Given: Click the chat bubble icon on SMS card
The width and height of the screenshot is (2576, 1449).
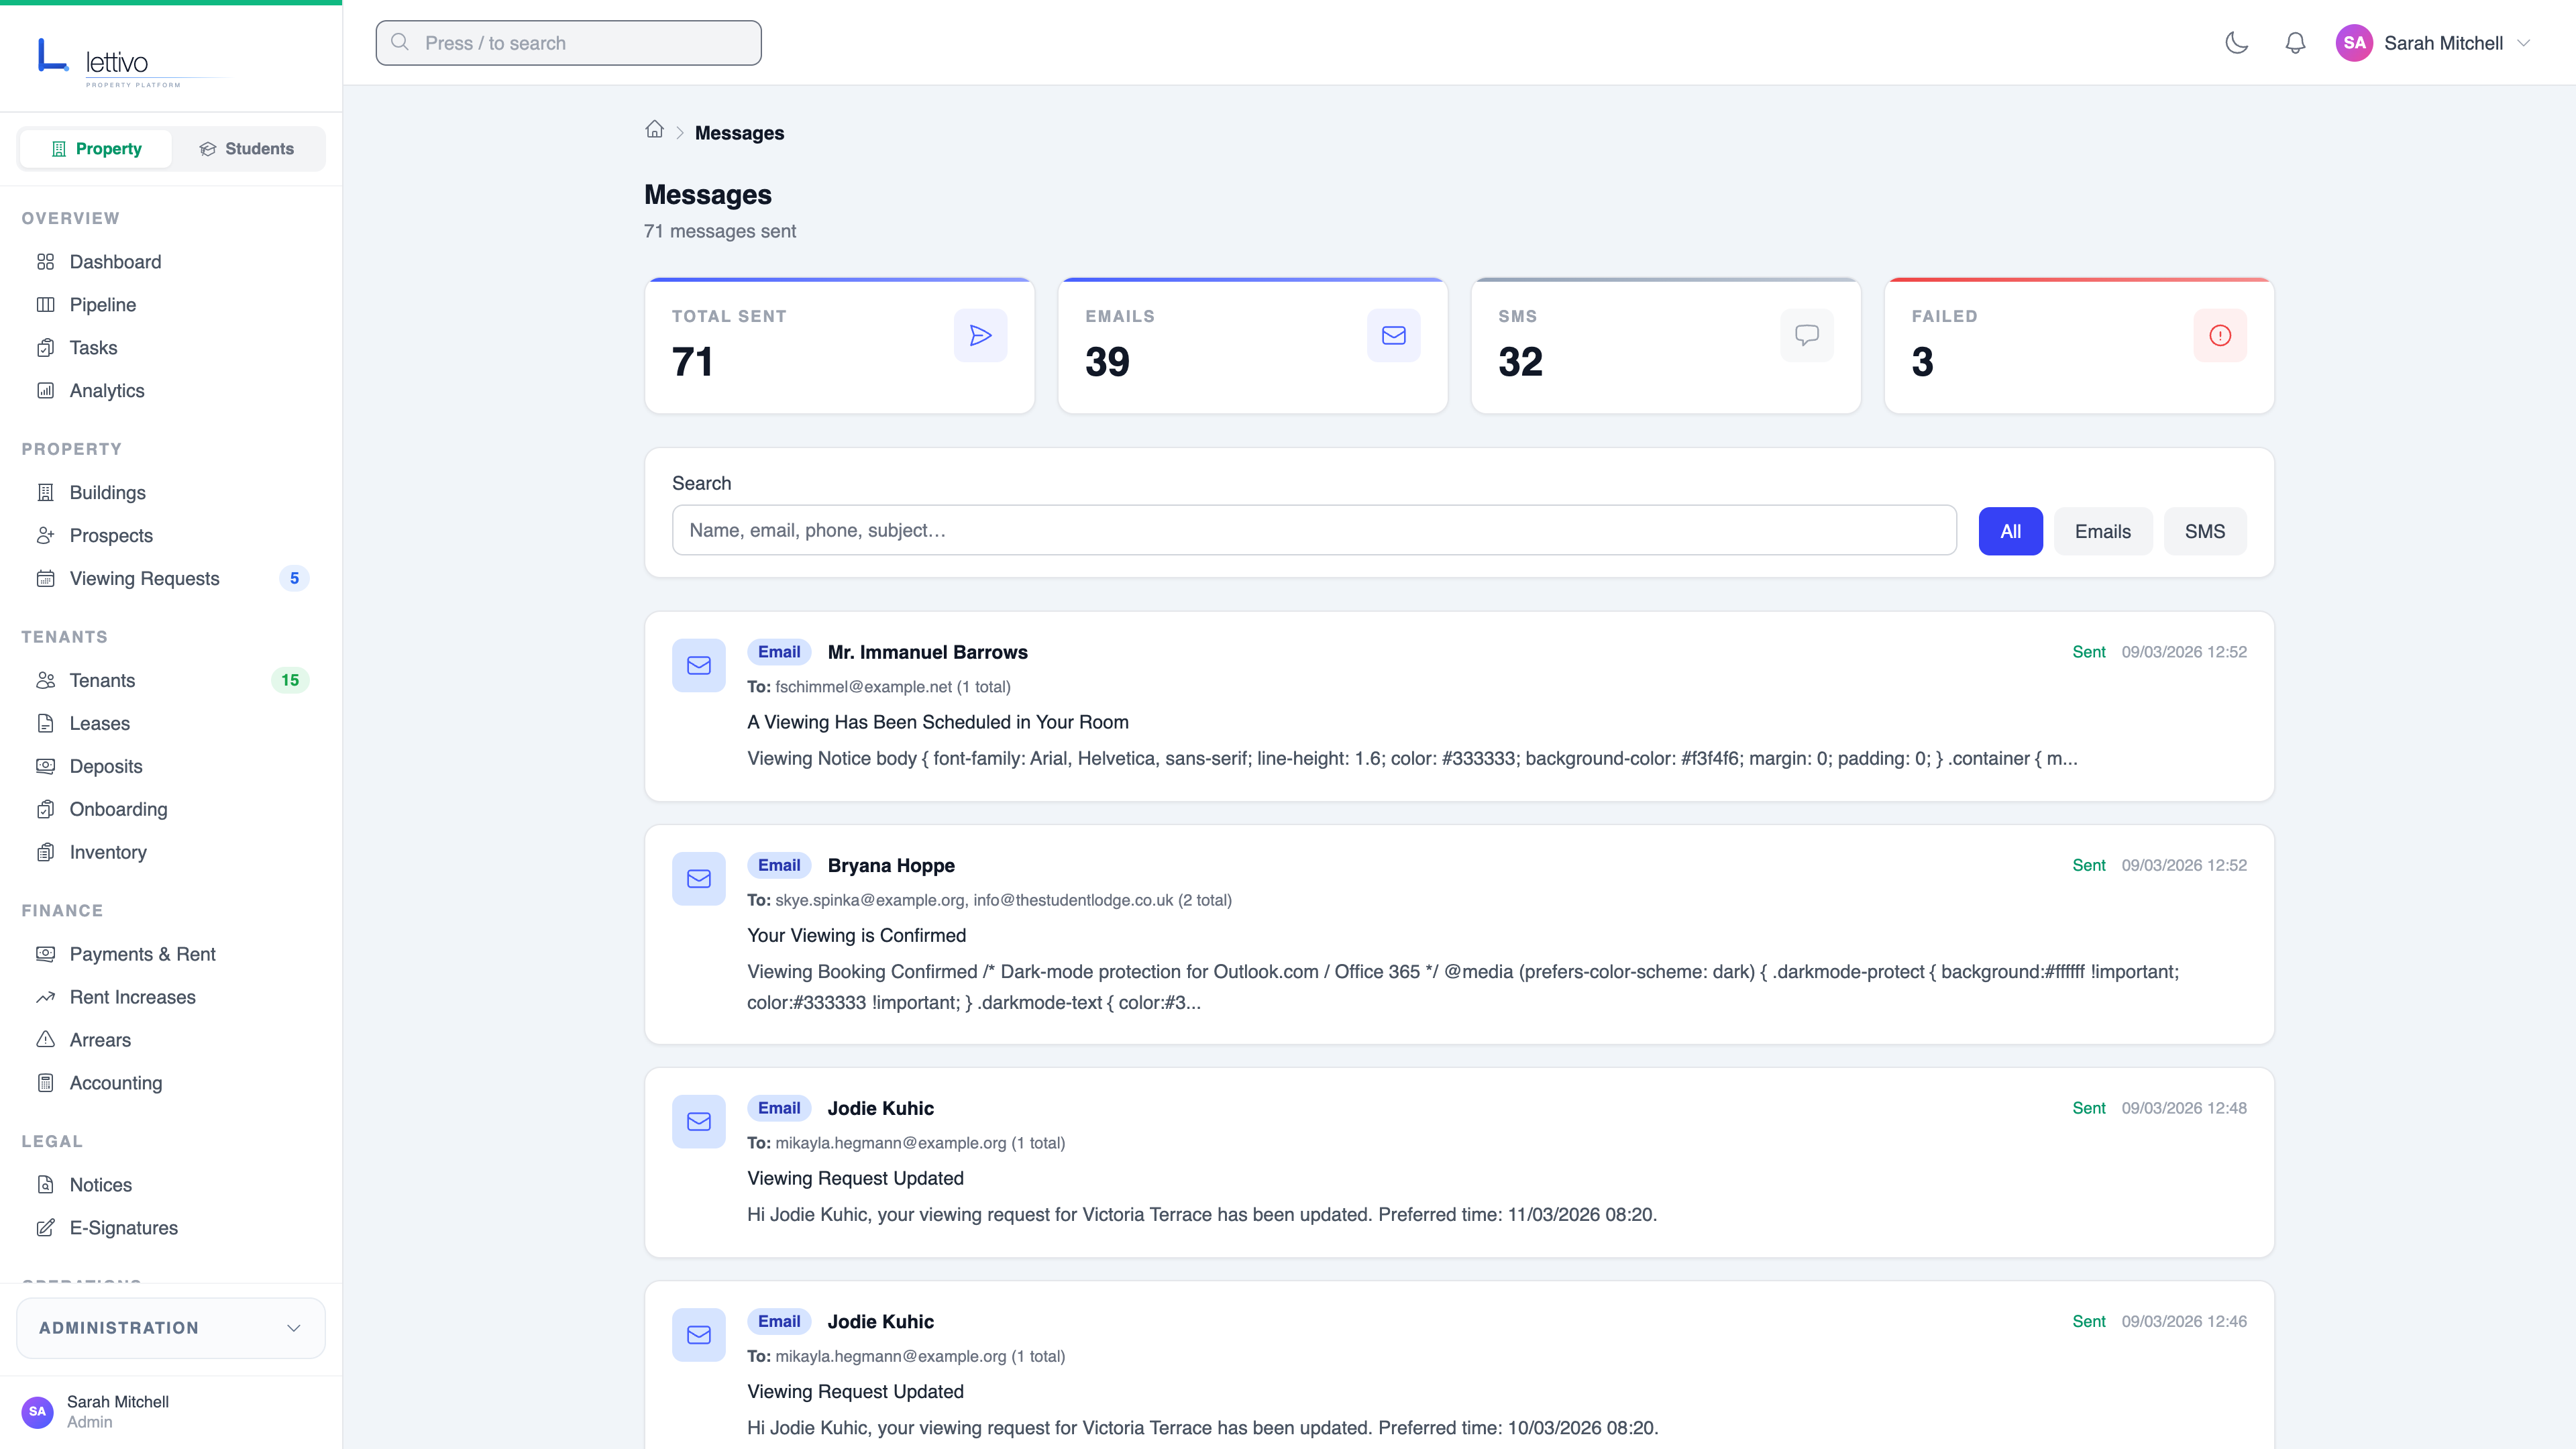Looking at the screenshot, I should tap(1807, 335).
